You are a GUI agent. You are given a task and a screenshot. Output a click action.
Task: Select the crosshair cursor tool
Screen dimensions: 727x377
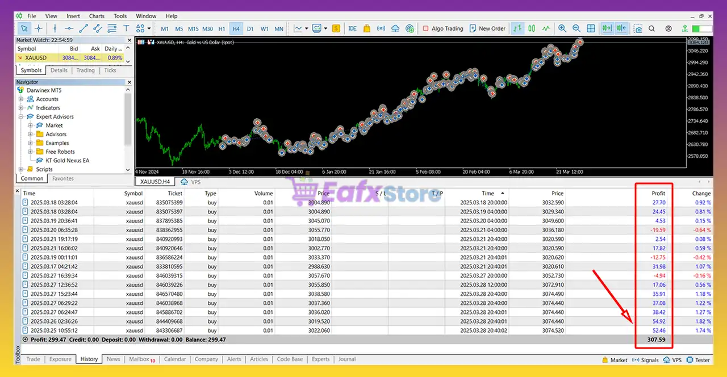[39, 28]
